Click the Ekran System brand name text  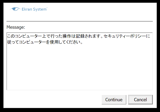coord(34,9)
